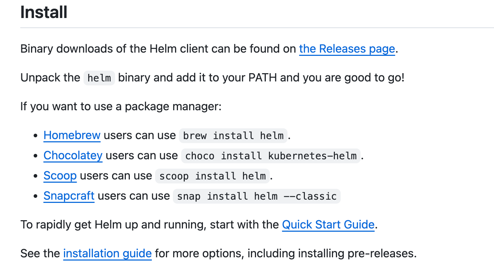Follow the Scoop link
494x271 pixels.
[60, 176]
